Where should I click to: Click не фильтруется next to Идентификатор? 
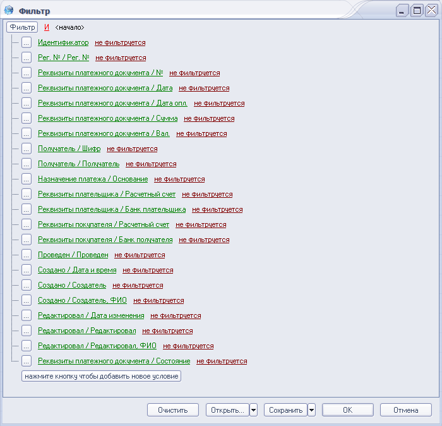coord(120,42)
